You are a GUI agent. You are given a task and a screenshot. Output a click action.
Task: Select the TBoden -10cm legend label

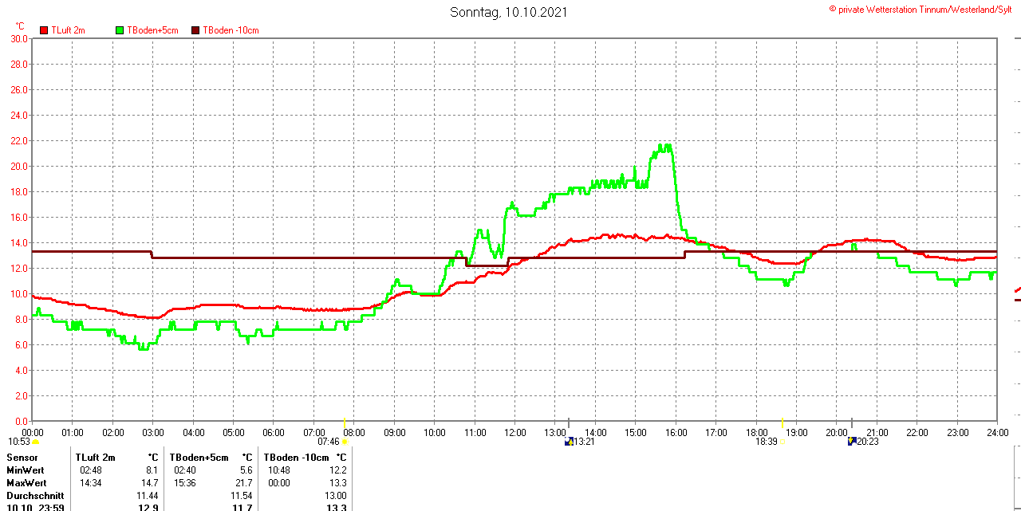tap(231, 30)
